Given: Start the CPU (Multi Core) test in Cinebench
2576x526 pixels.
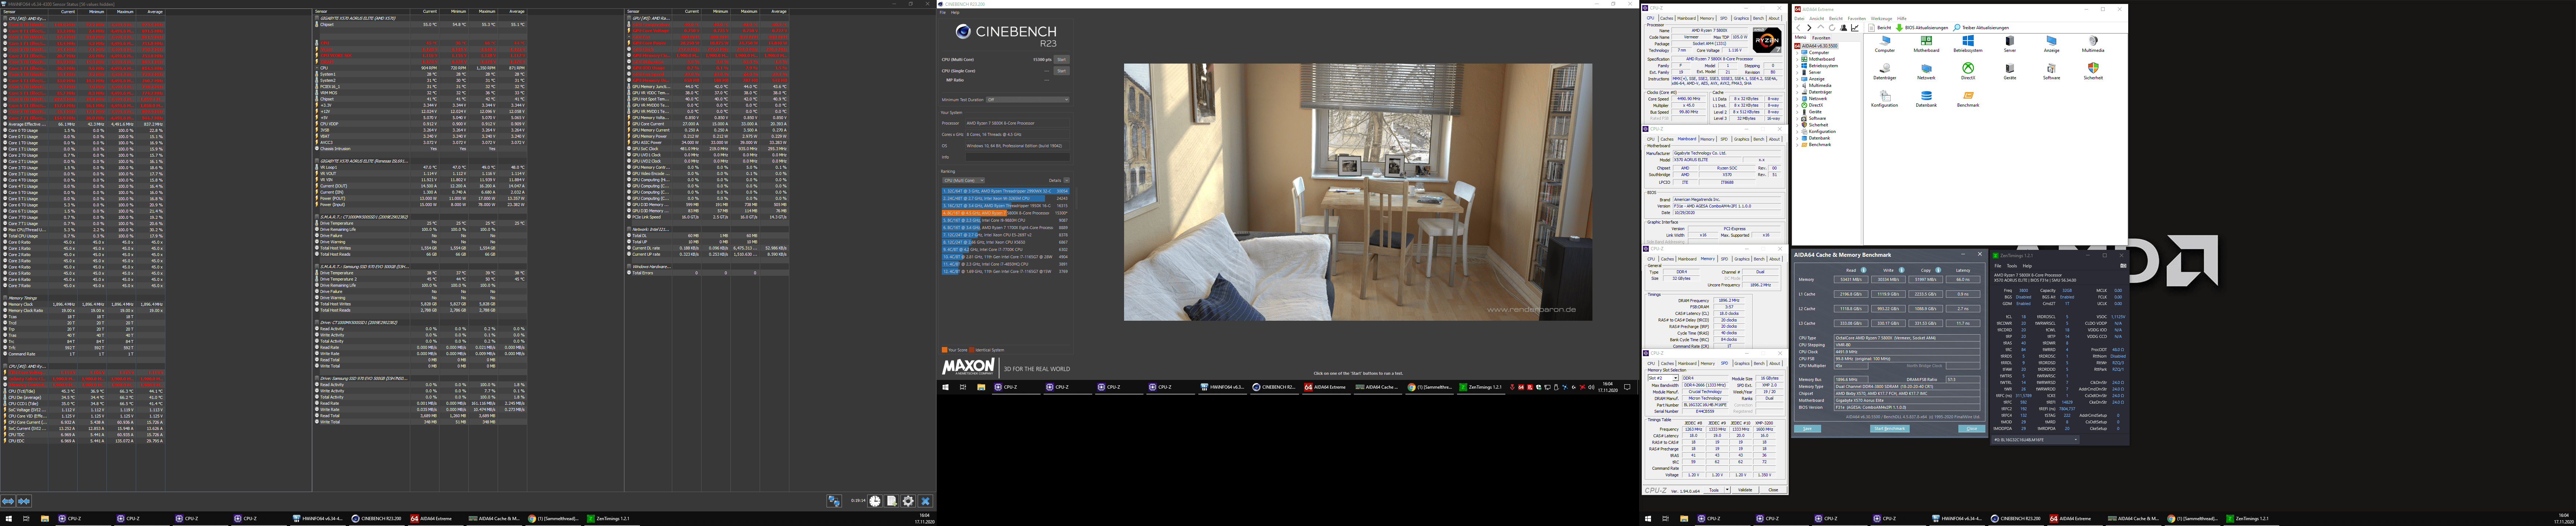Looking at the screenshot, I should click(x=1061, y=60).
